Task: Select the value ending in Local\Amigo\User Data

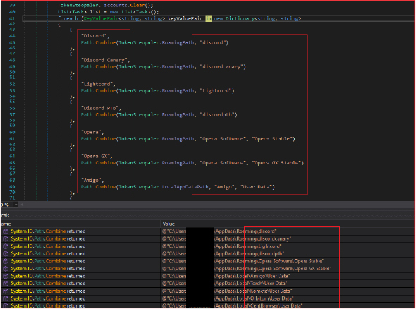Action: pyautogui.click(x=226, y=276)
